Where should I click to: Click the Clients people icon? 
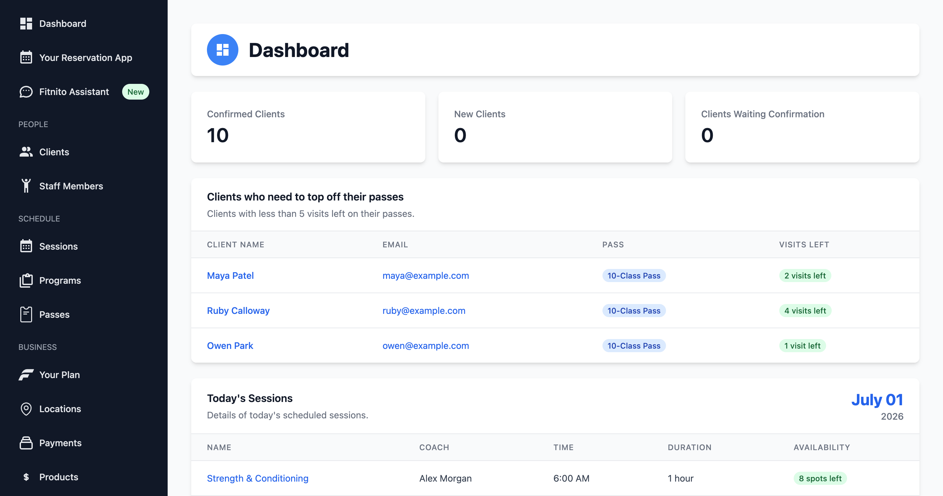click(26, 152)
